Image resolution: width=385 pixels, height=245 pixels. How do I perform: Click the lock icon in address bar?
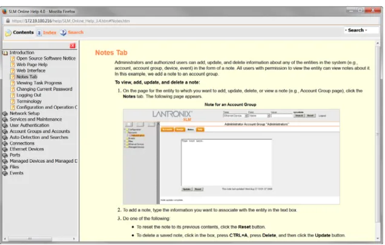(8, 21)
